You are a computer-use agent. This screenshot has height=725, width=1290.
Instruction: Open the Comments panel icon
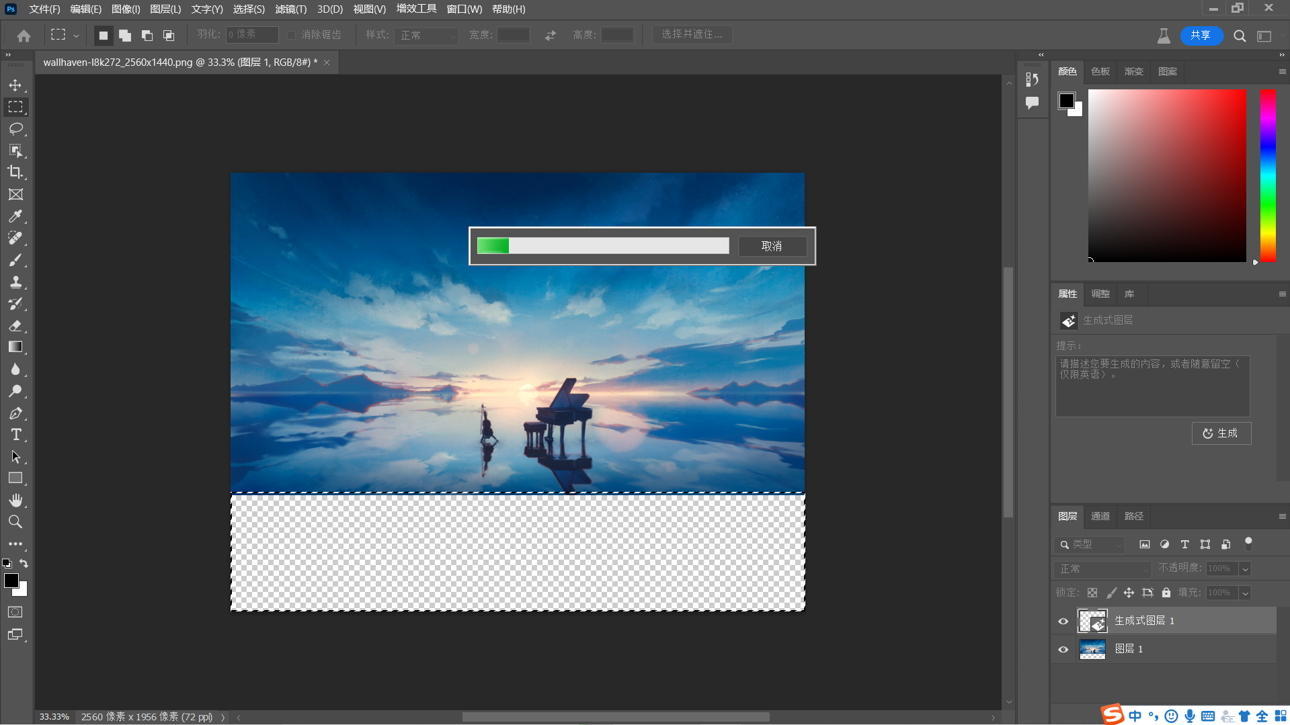coord(1033,103)
